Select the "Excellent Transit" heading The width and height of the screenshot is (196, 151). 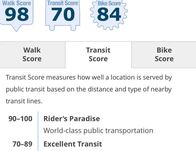tap(73, 144)
